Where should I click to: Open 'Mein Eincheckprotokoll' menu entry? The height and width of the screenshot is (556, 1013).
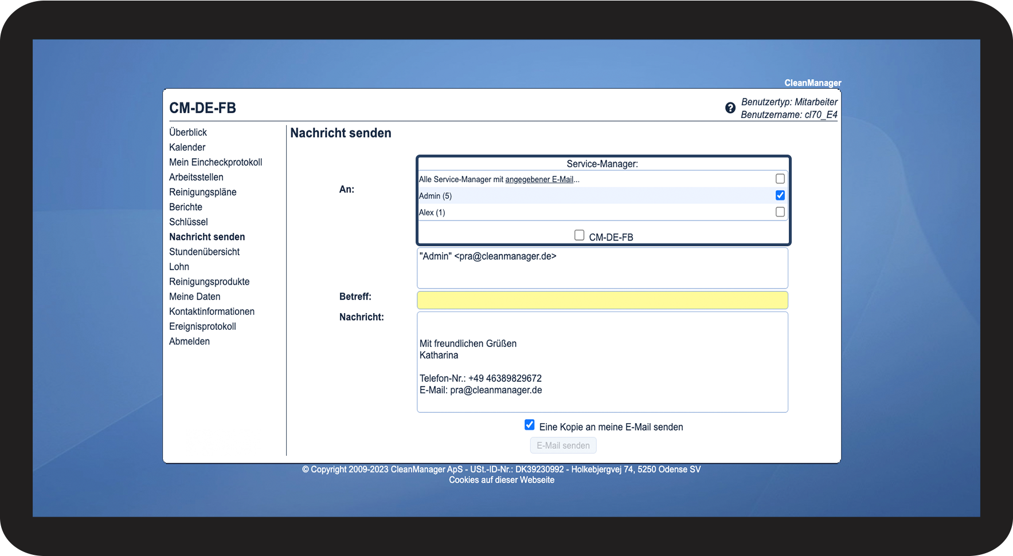tap(216, 162)
